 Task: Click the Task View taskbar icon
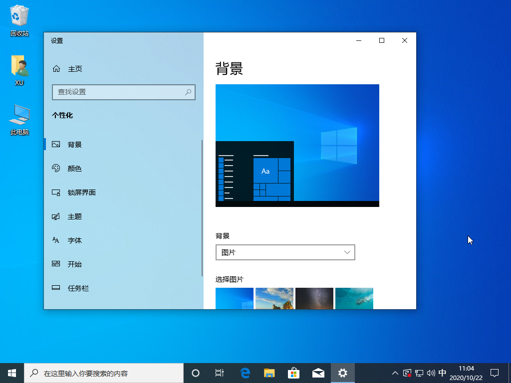(x=220, y=373)
